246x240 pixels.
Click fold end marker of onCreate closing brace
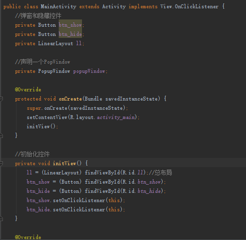tap(1, 136)
